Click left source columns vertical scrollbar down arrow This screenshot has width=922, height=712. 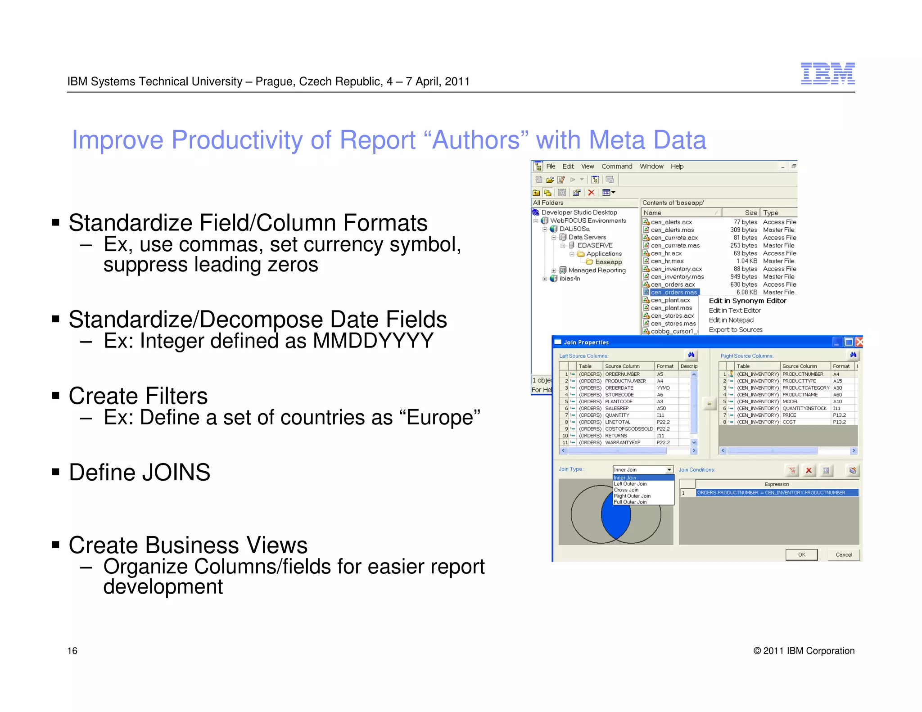click(694, 442)
